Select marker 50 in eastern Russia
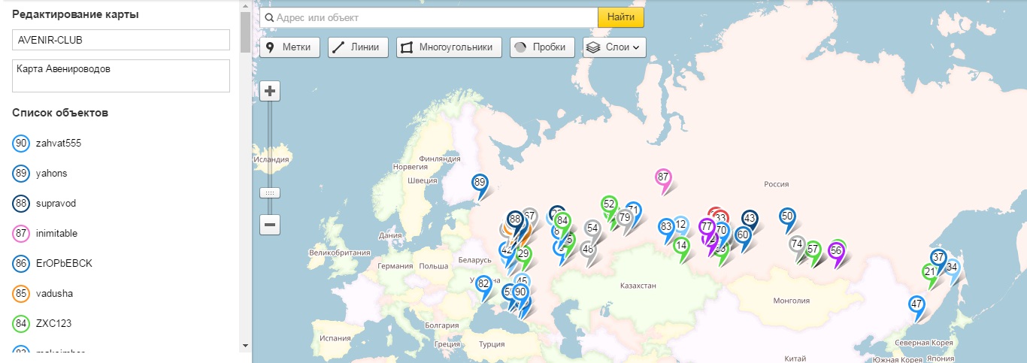 [787, 216]
